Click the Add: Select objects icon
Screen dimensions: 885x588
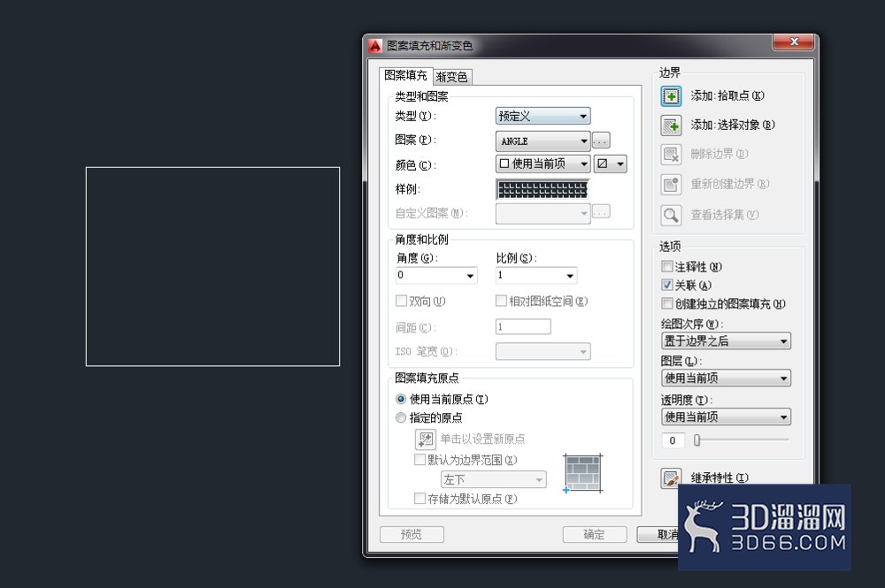pos(671,126)
